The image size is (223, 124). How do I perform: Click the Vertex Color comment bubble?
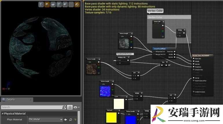pyautogui.click(x=155, y=11)
